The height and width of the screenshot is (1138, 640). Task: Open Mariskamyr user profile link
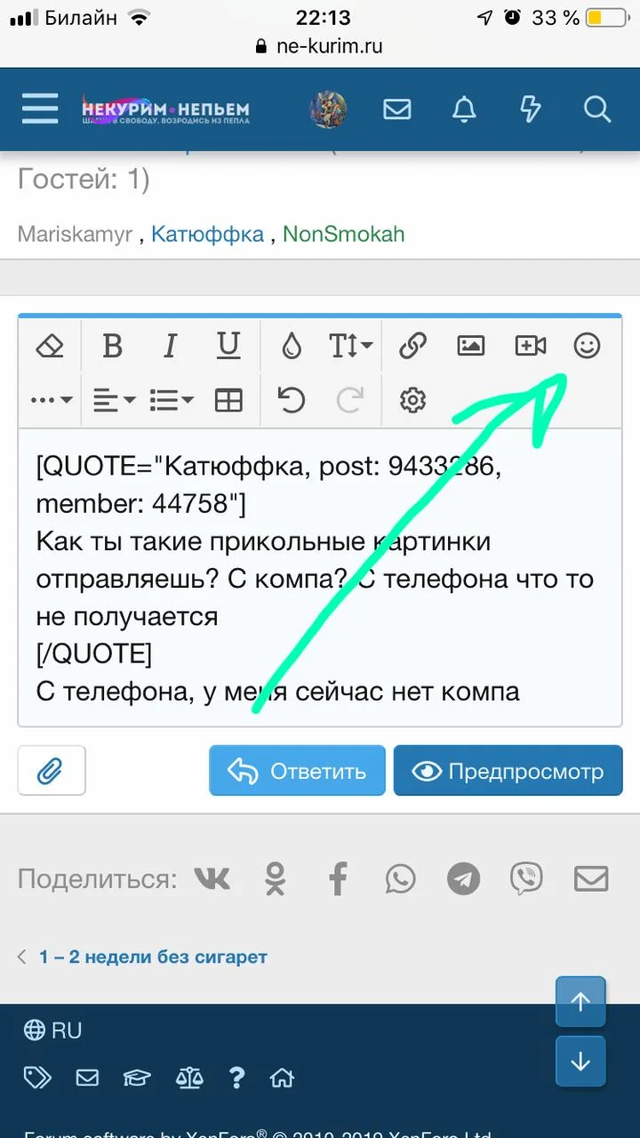point(75,234)
